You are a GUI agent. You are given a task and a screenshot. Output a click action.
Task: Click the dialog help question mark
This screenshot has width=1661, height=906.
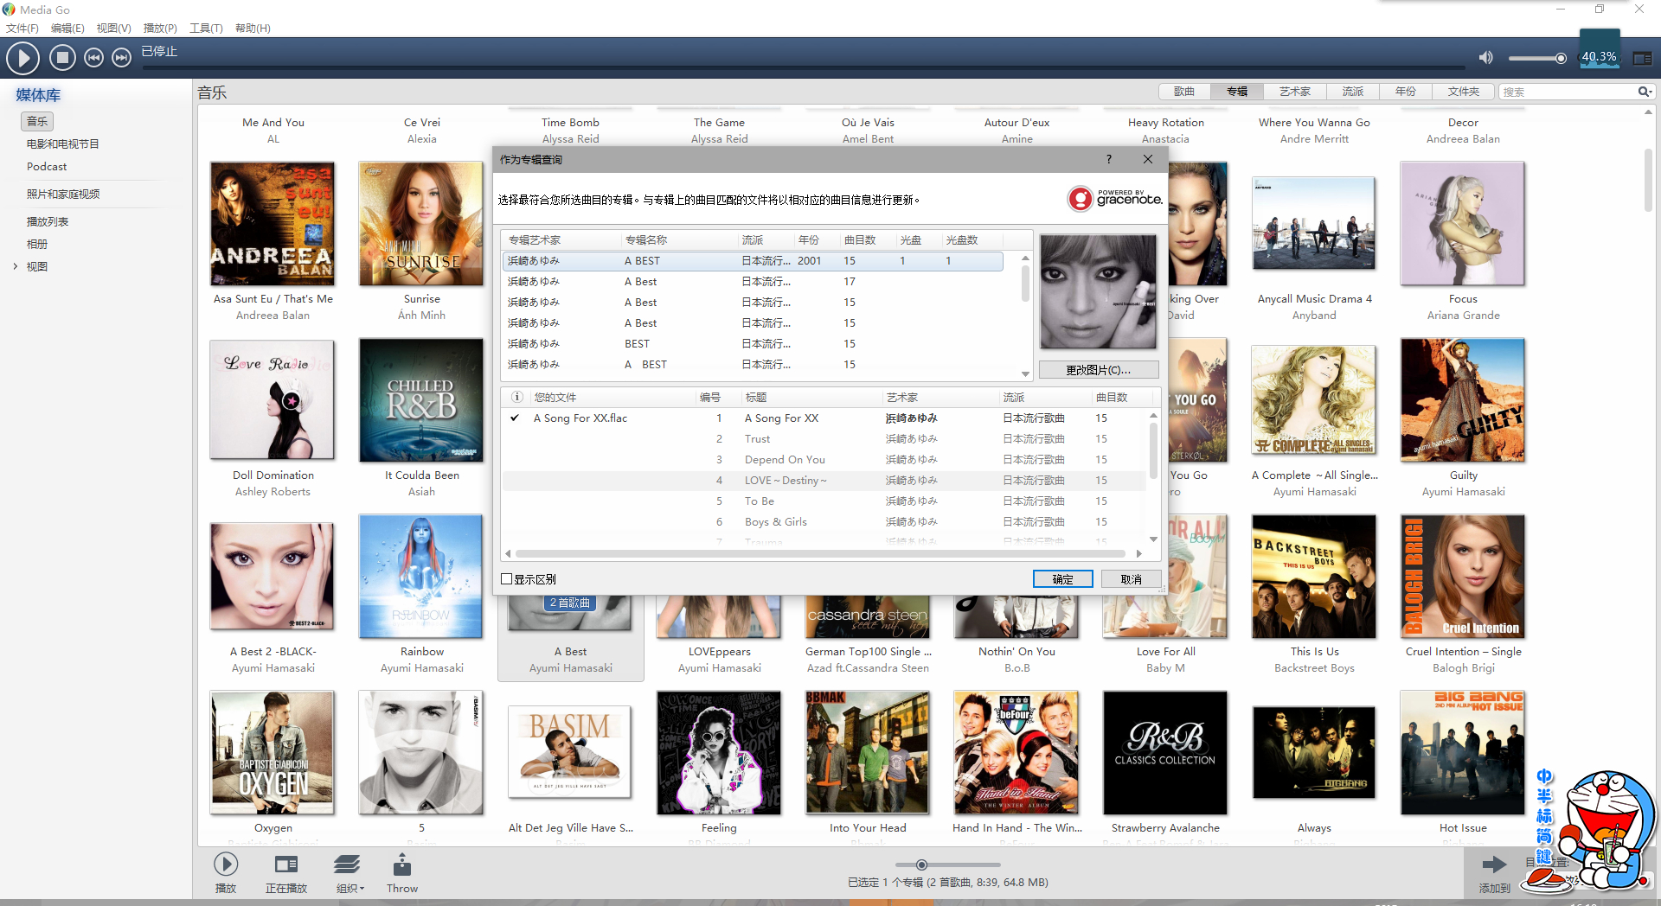tap(1109, 159)
